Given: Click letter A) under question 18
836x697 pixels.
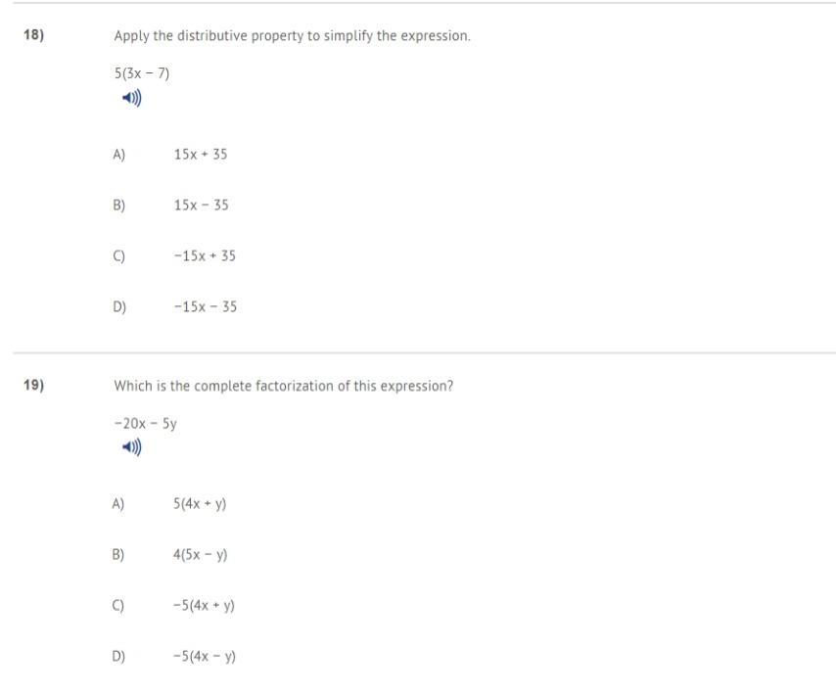Looking at the screenshot, I should tap(118, 155).
